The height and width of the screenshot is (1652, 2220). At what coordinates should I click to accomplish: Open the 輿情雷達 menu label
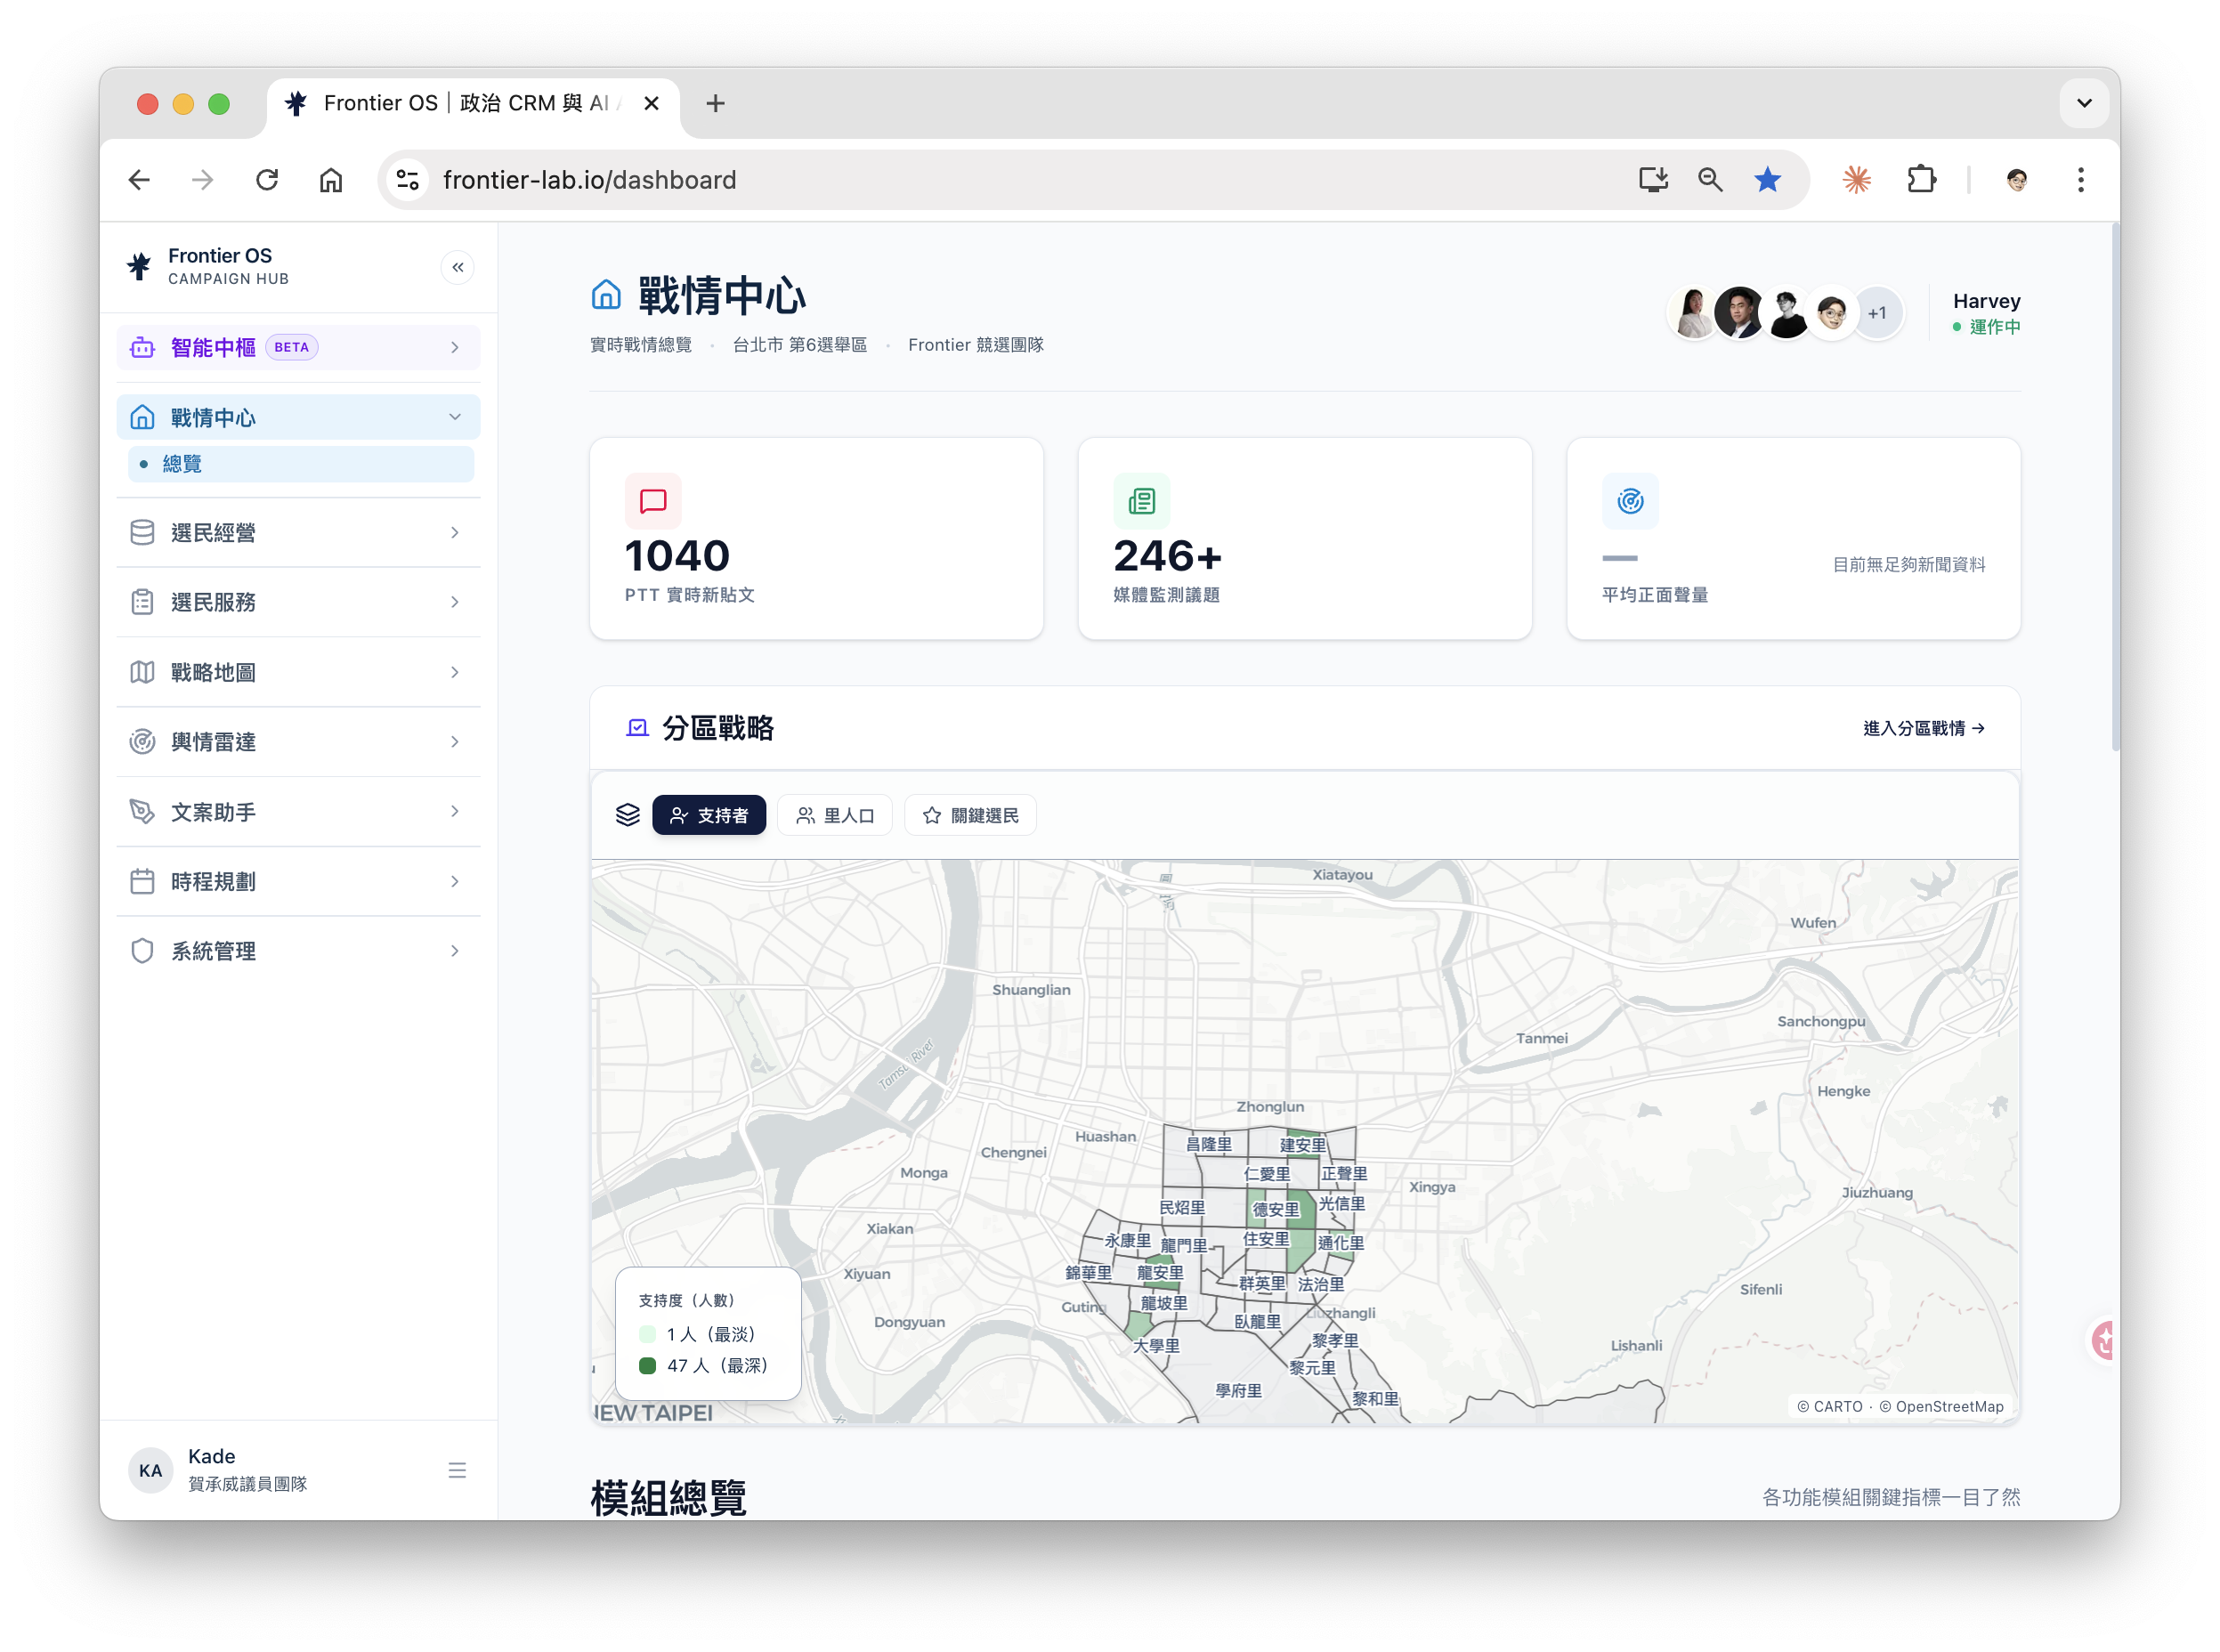[213, 742]
